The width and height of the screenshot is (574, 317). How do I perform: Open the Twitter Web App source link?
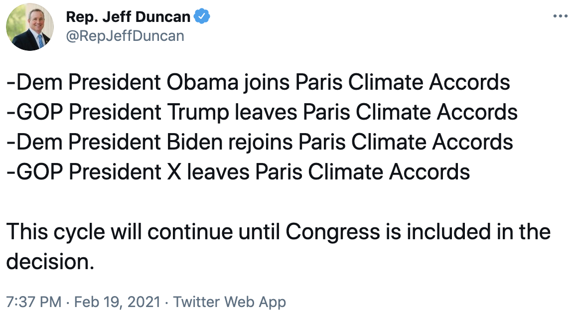pyautogui.click(x=230, y=302)
